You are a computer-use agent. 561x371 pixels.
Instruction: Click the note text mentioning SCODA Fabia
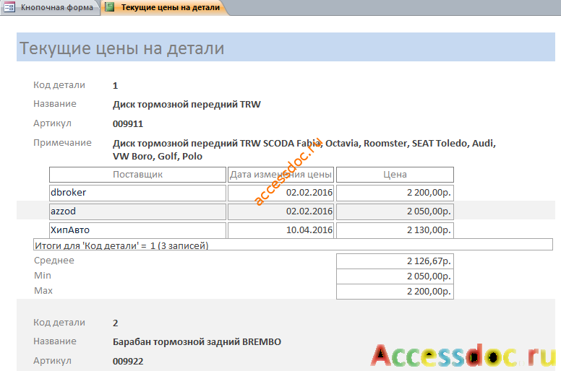point(304,149)
